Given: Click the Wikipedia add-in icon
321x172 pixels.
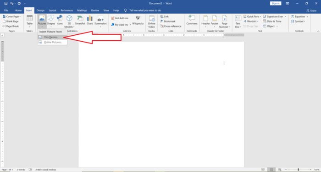Looking at the screenshot, I should point(138,20).
